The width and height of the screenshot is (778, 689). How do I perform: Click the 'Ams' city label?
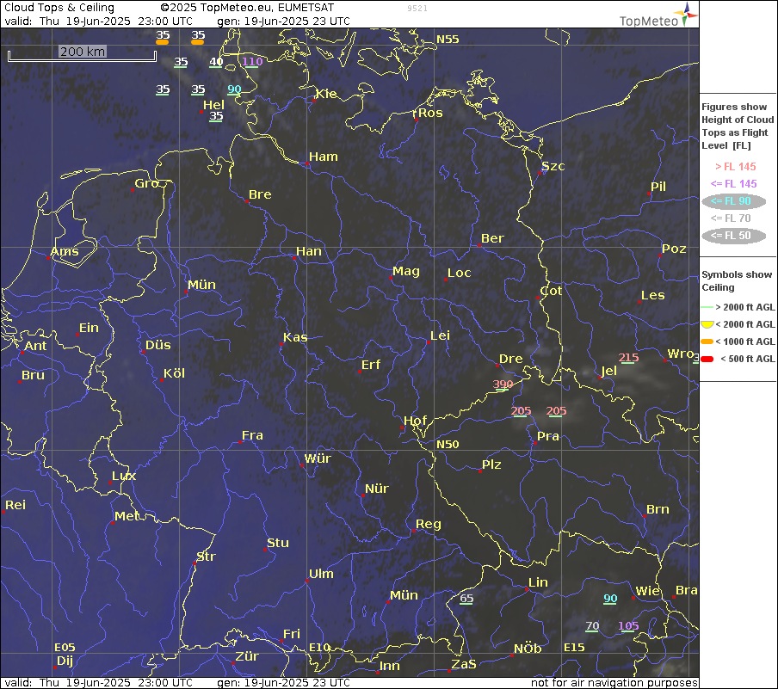[x=65, y=251]
